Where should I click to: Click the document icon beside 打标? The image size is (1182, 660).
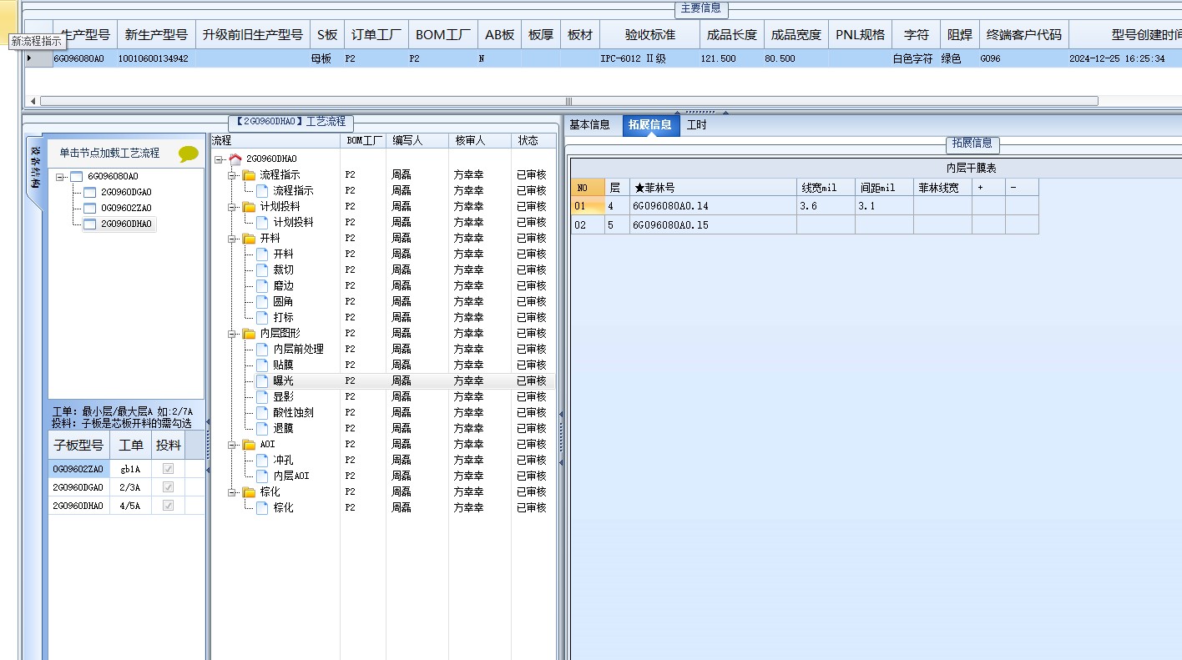point(262,317)
